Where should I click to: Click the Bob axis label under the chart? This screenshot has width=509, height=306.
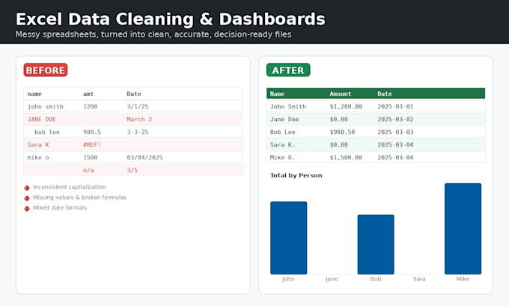tap(376, 279)
